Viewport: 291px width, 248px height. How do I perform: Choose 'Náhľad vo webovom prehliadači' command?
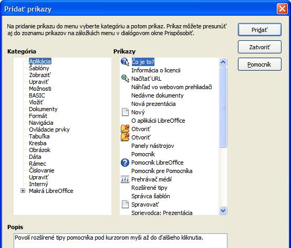[x=172, y=87]
